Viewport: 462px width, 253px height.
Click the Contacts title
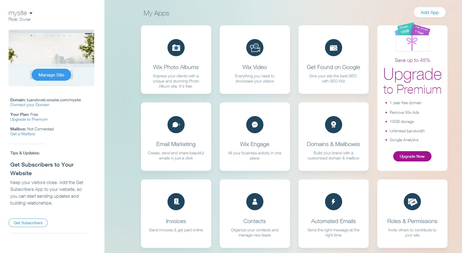point(255,221)
